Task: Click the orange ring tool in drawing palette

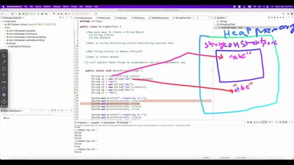Action: click(4, 102)
